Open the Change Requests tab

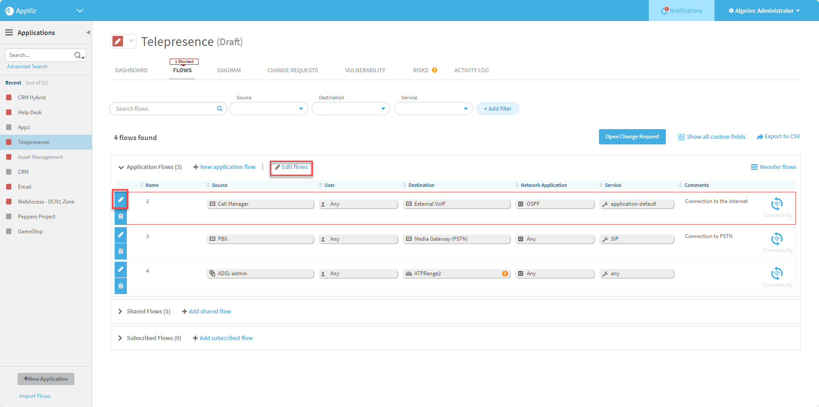point(293,70)
